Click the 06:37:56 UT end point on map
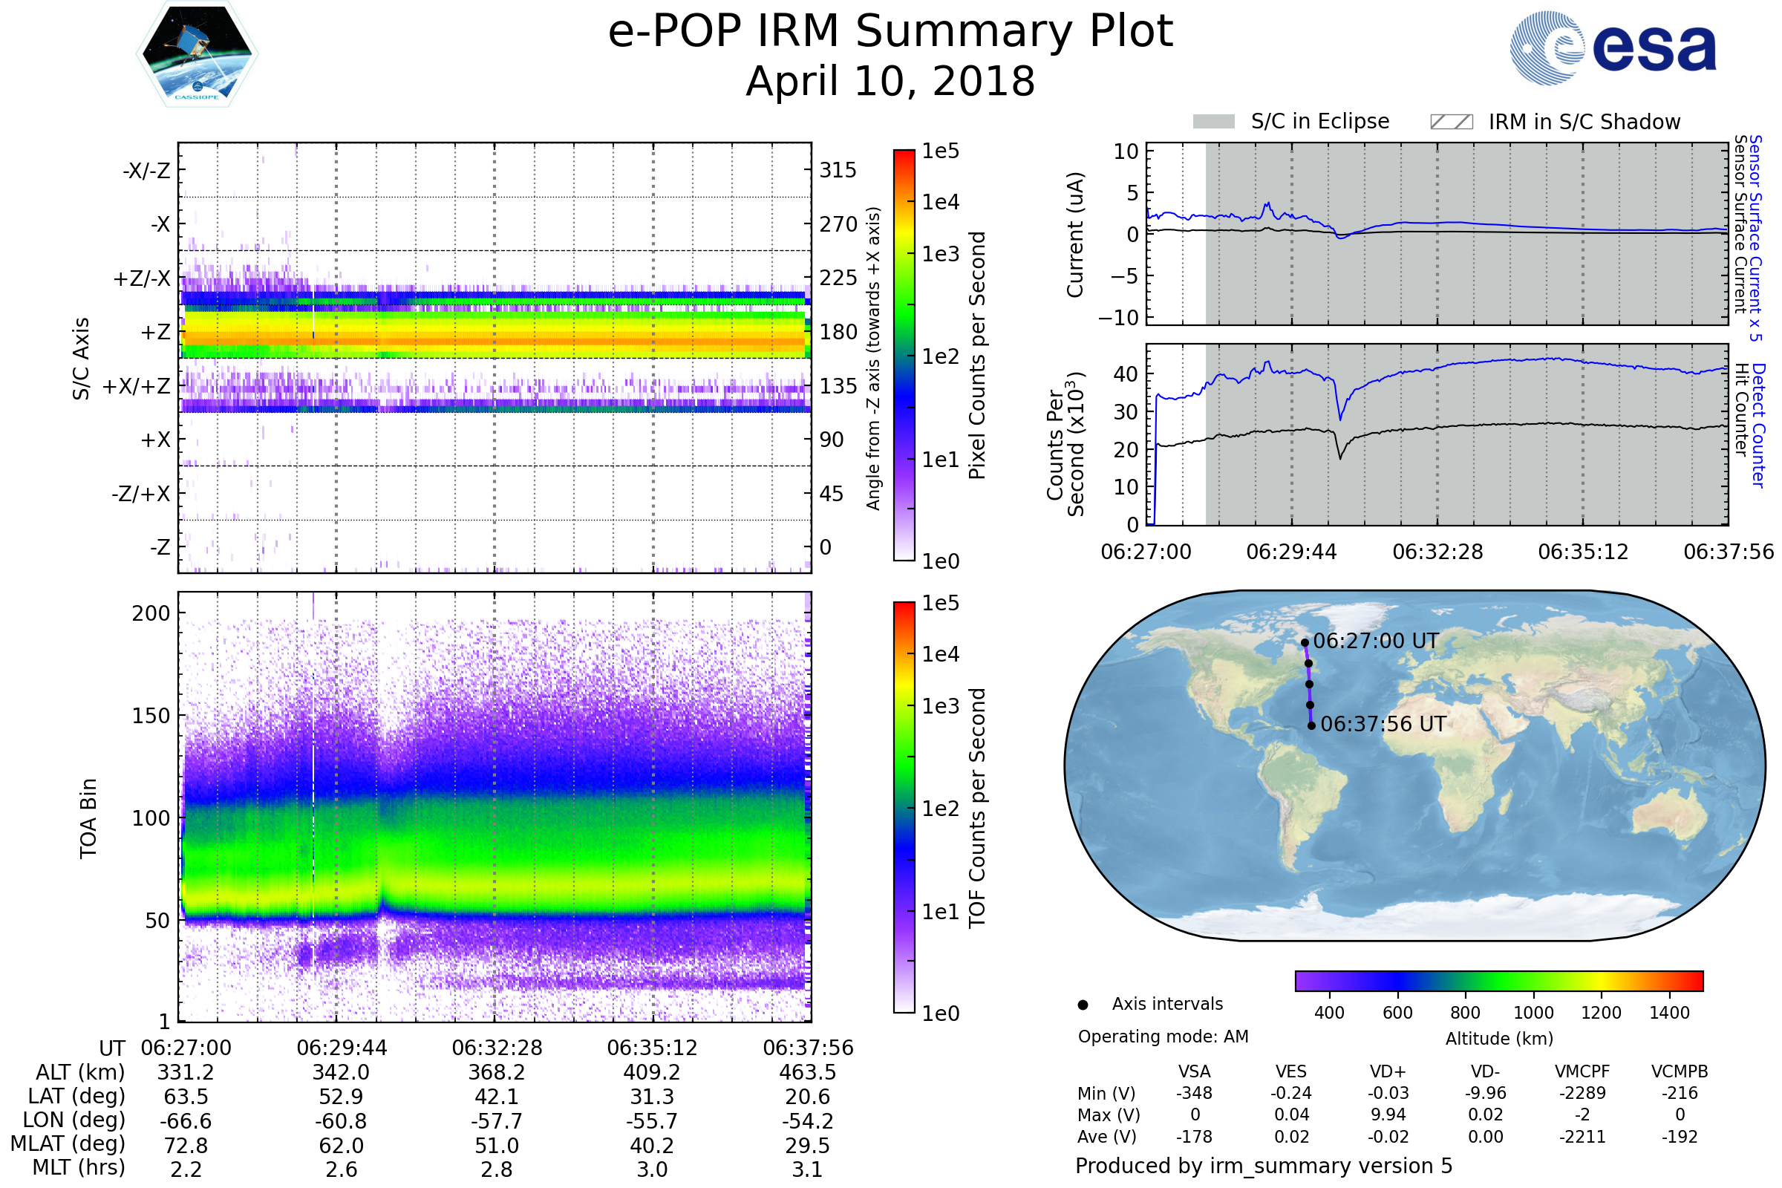1782x1188 pixels. coord(1311,726)
